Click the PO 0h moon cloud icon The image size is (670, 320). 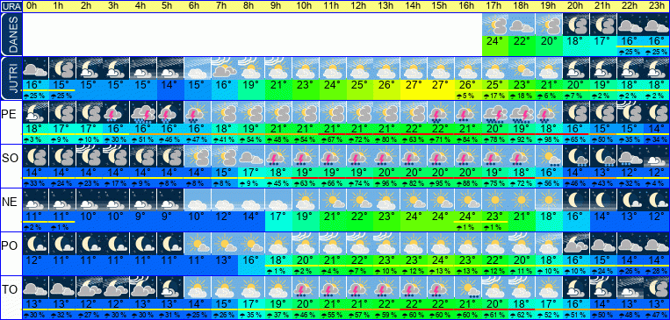(x=35, y=244)
